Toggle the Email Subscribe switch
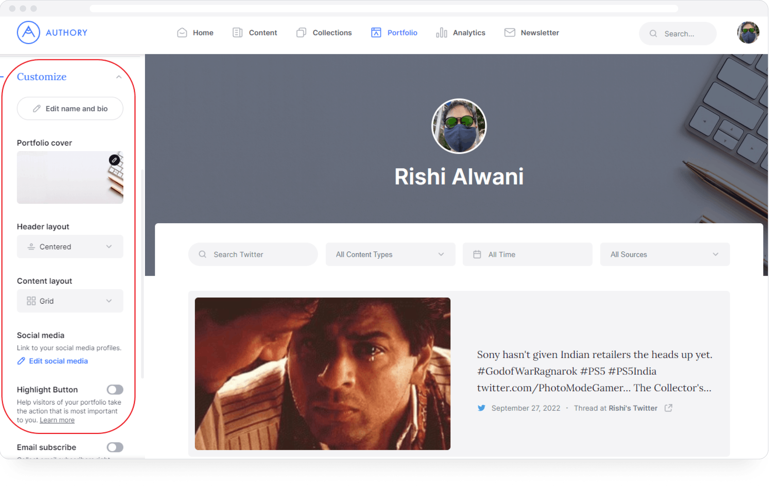This screenshot has width=769, height=486. tap(115, 446)
